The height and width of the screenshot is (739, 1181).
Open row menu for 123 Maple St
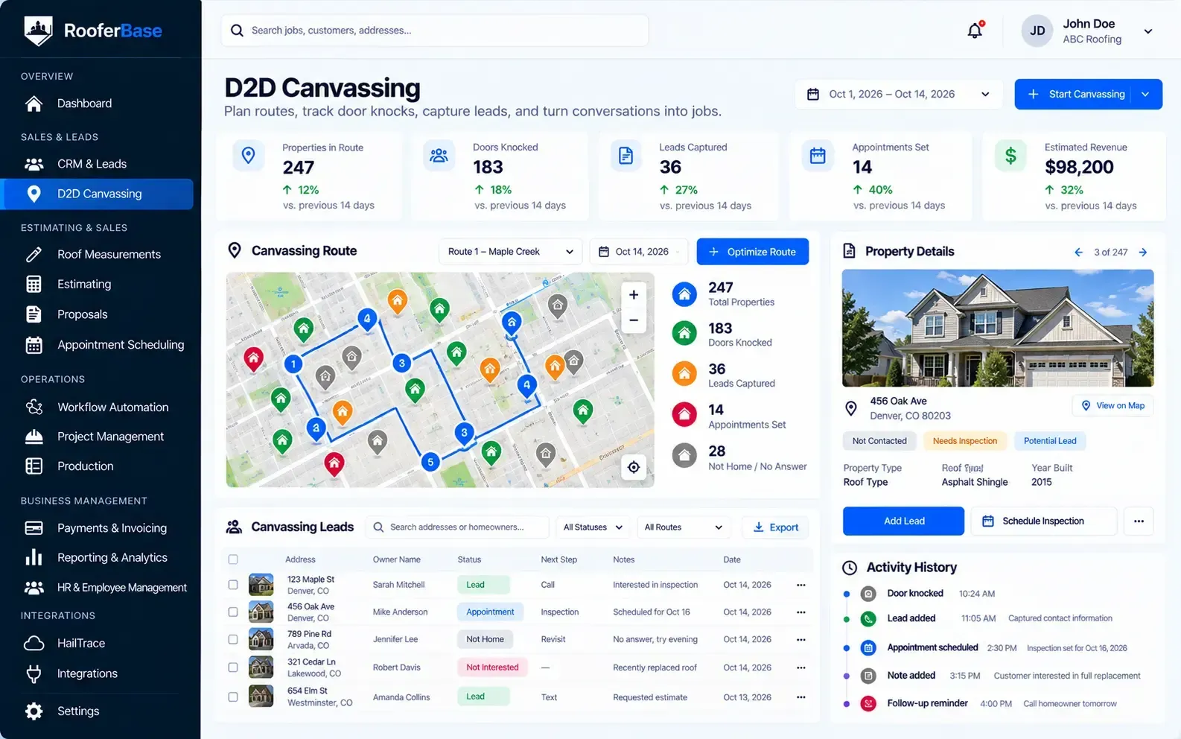[x=801, y=585]
